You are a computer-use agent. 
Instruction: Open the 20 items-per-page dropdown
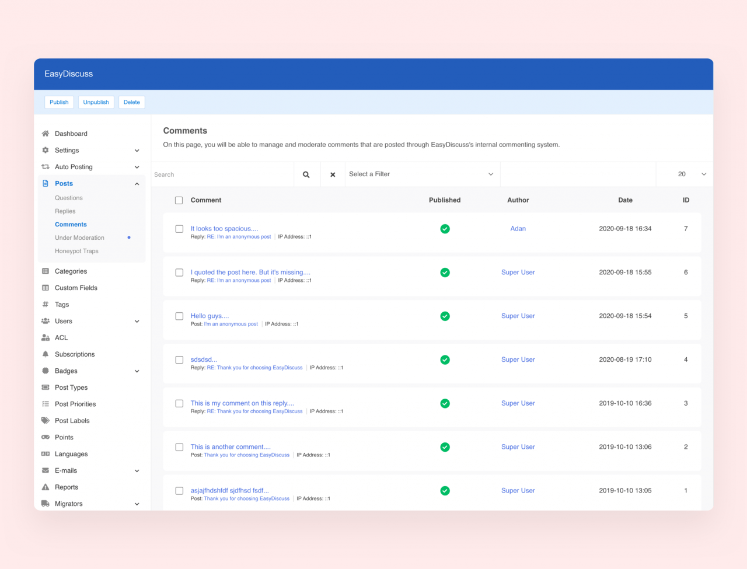pos(685,174)
